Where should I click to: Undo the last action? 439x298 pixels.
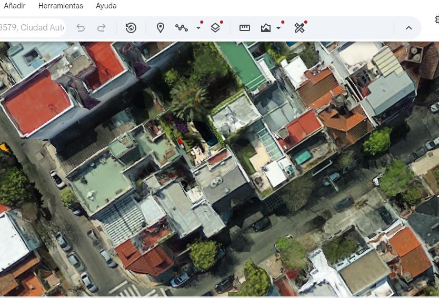tap(81, 28)
